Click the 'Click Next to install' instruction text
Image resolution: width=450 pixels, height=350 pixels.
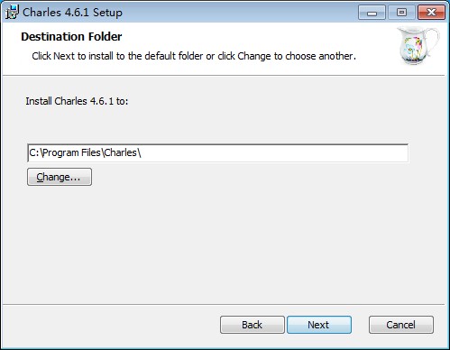194,56
